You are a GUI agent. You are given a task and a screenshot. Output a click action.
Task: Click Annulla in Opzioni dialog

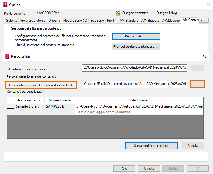click(149, 169)
